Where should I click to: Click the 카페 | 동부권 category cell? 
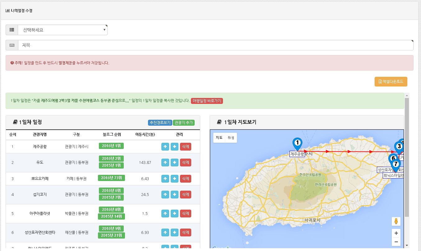pos(76,179)
